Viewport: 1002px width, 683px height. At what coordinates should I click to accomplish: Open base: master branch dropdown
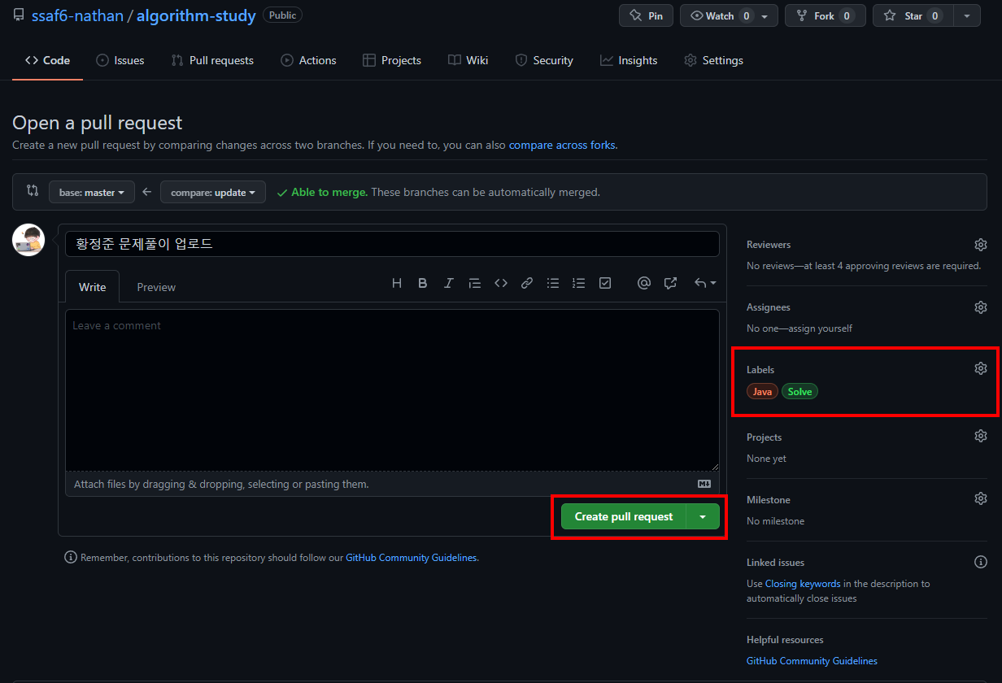click(x=91, y=192)
